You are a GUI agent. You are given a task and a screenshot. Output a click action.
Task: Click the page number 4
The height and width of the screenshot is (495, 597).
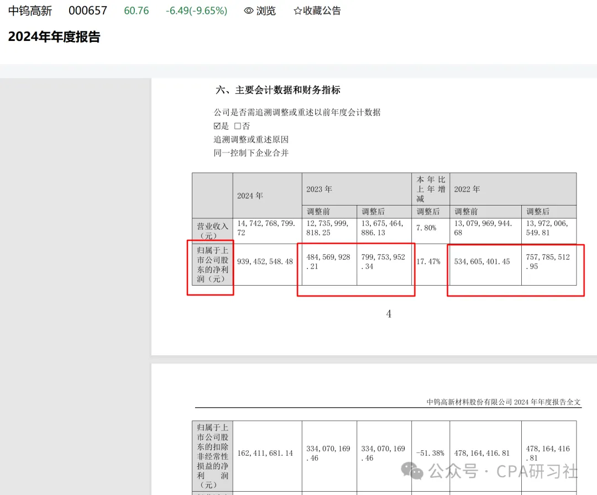click(x=389, y=314)
